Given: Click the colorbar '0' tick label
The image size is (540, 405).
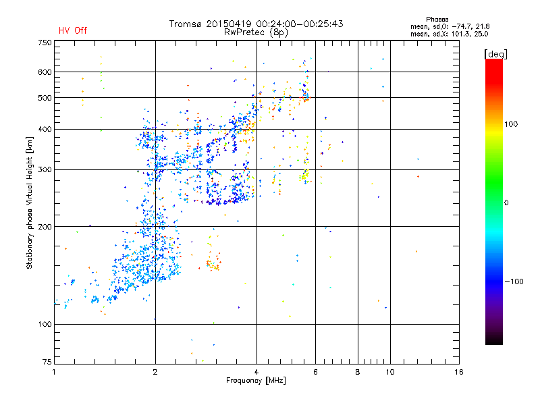Looking at the screenshot, I should [x=506, y=203].
